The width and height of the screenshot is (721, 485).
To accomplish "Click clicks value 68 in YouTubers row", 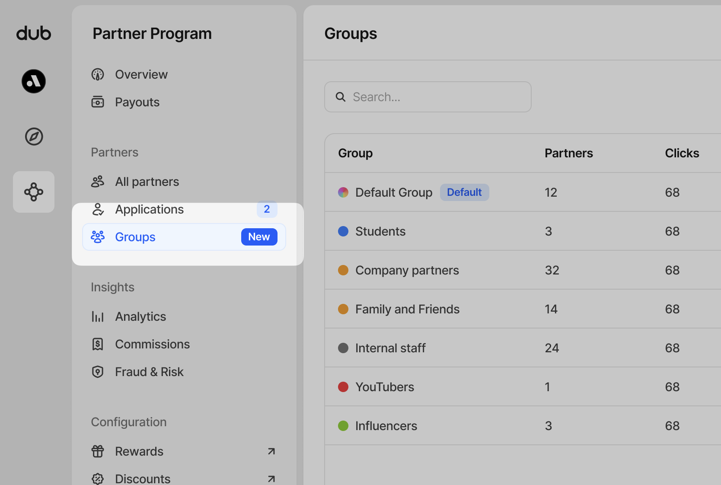I will tap(672, 387).
